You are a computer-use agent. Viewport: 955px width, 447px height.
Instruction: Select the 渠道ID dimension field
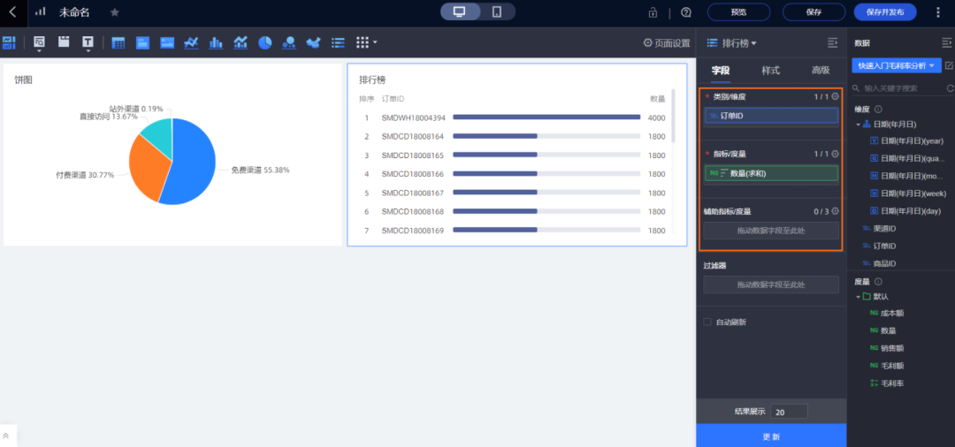pos(879,229)
